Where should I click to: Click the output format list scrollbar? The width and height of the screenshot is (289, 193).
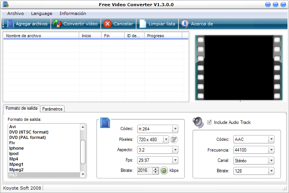pyautogui.click(x=83, y=151)
